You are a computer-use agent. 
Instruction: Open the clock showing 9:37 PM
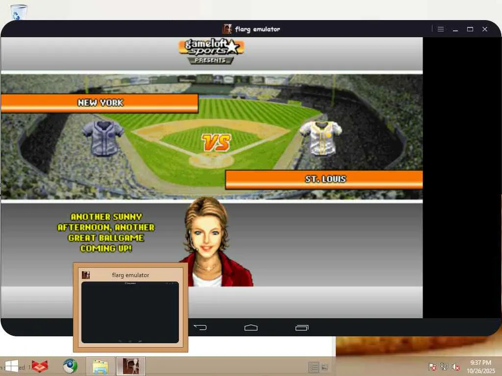[x=480, y=367]
